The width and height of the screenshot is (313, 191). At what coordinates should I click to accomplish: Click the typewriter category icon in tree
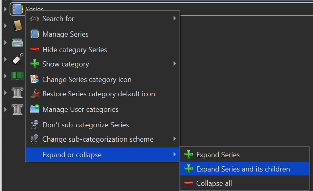pos(17,43)
